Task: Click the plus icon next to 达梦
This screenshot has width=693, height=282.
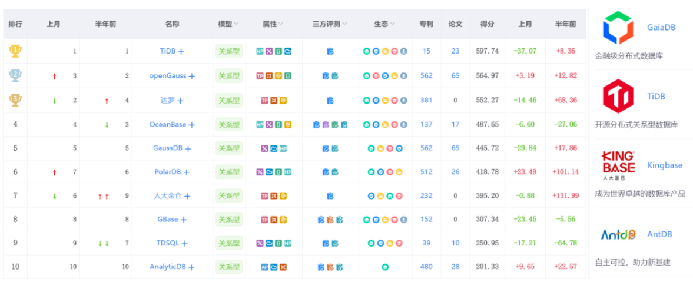Action: pos(180,101)
